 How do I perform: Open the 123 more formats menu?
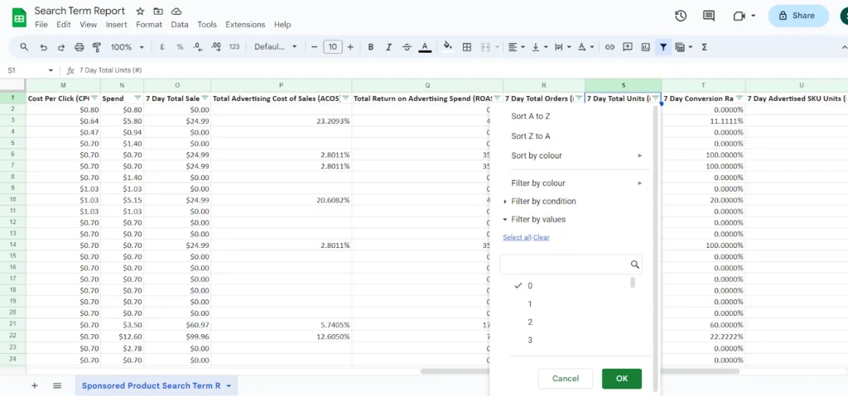pos(234,47)
